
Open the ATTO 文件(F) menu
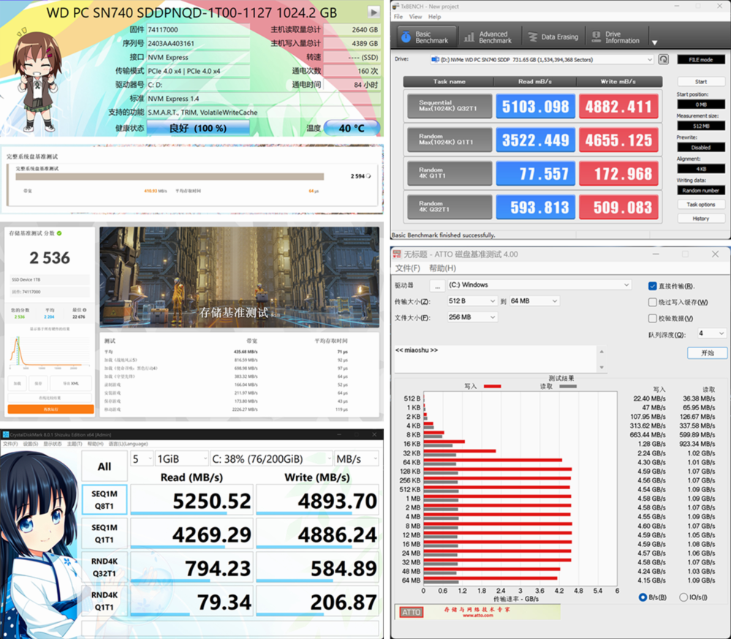tap(407, 268)
